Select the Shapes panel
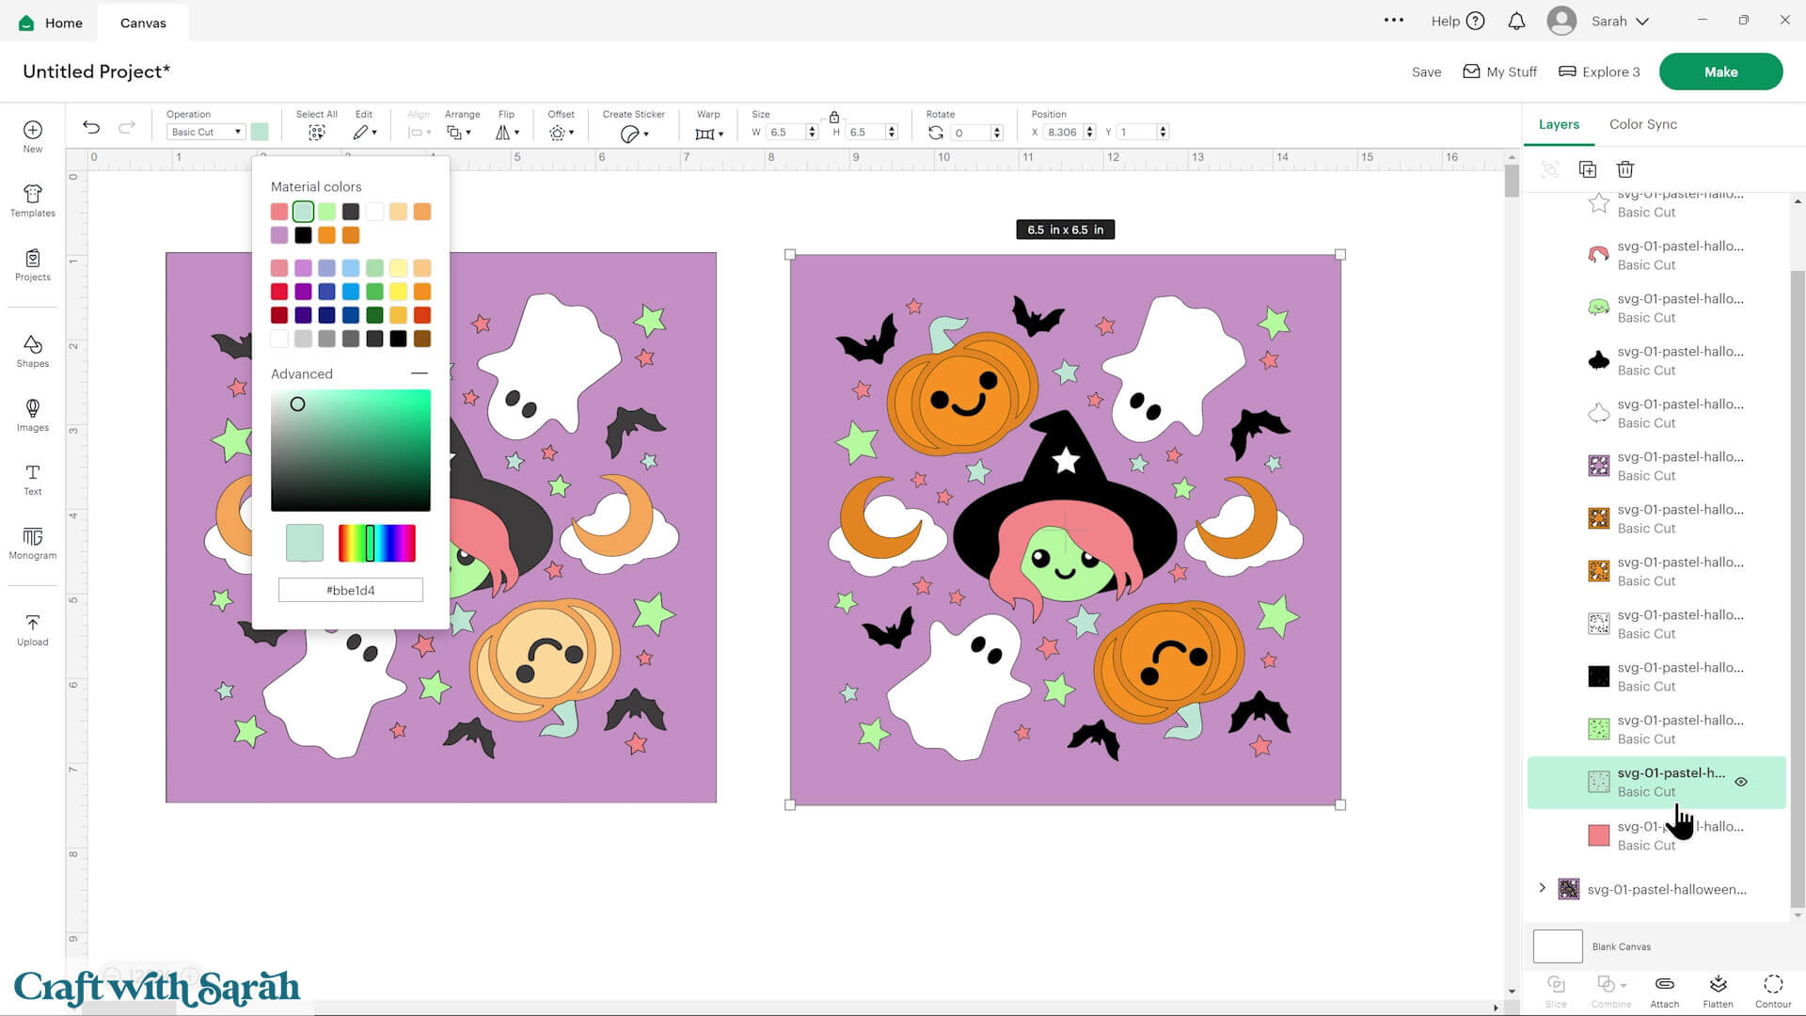Screen dimensions: 1806x1016 click(x=32, y=353)
